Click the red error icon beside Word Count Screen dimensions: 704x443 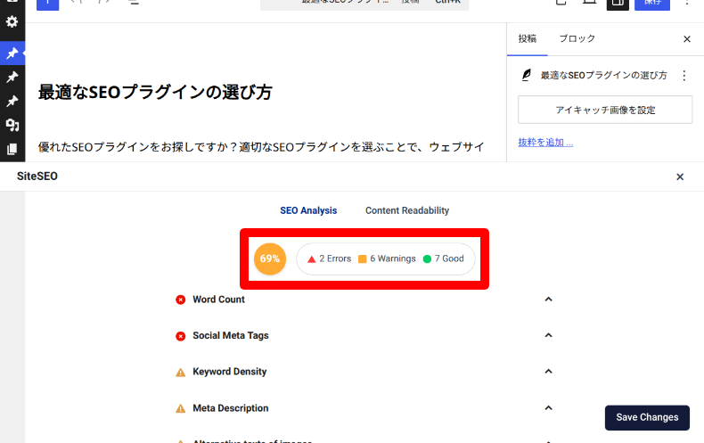coord(181,299)
